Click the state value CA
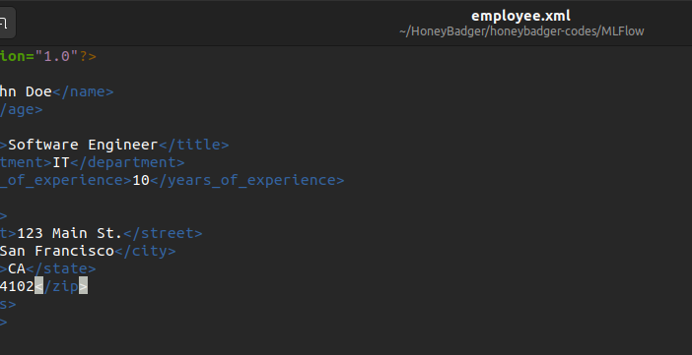This screenshot has width=692, height=355. click(17, 268)
